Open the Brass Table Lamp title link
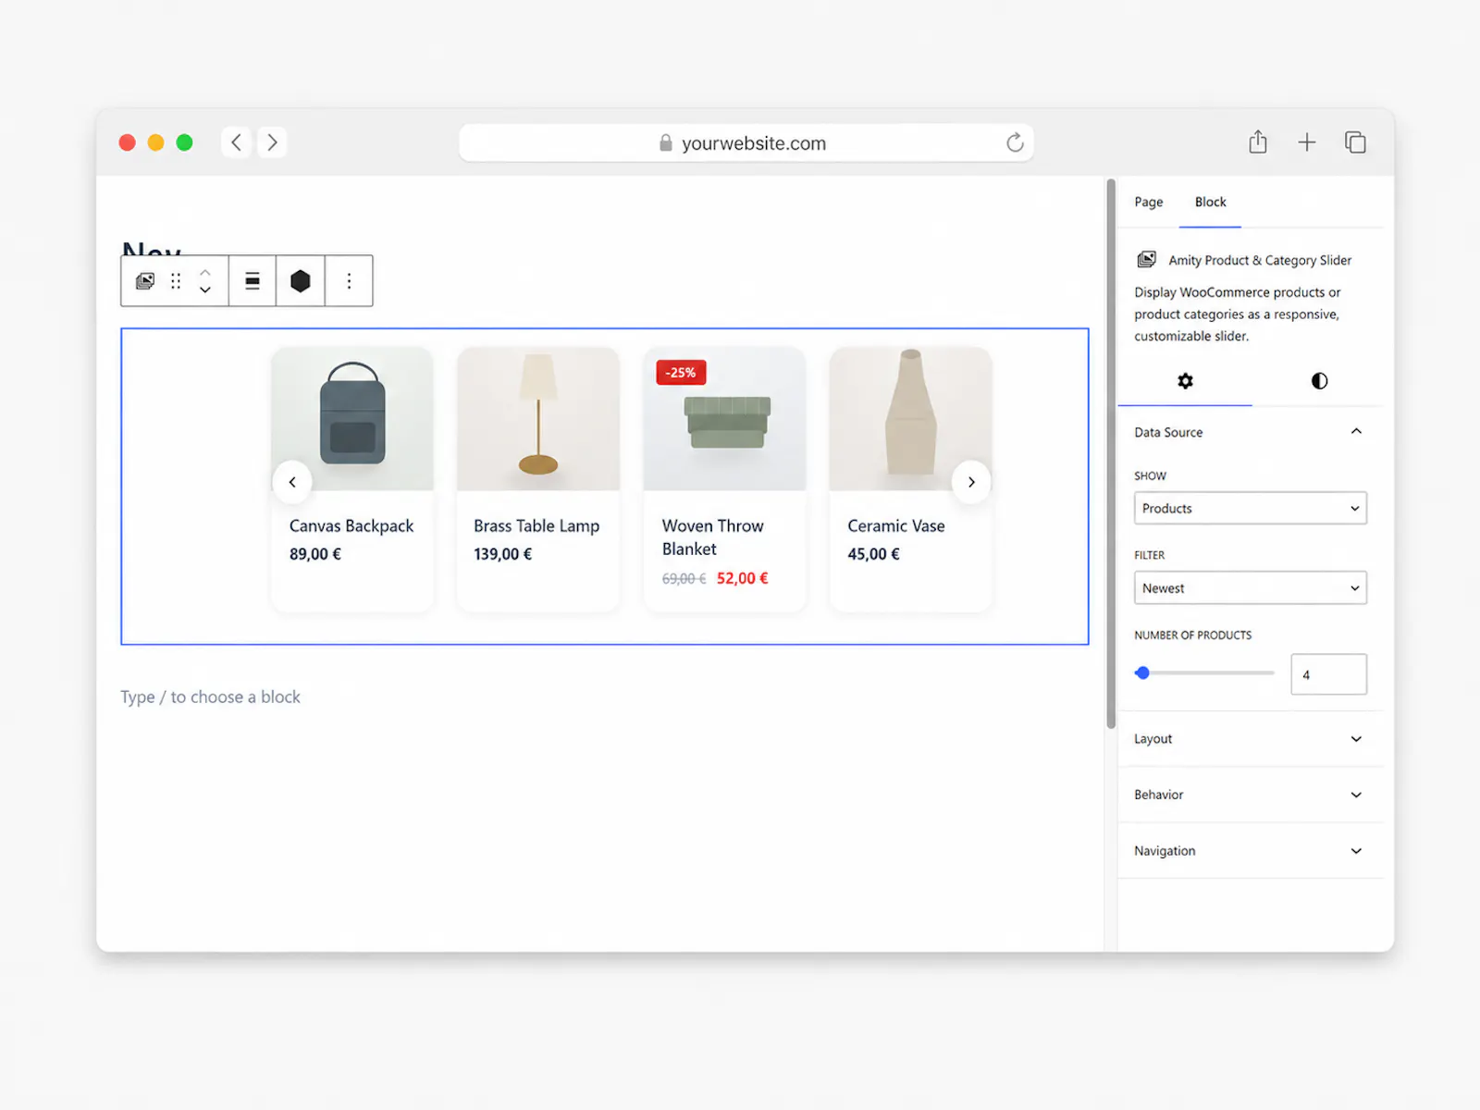1480x1110 pixels. (536, 525)
